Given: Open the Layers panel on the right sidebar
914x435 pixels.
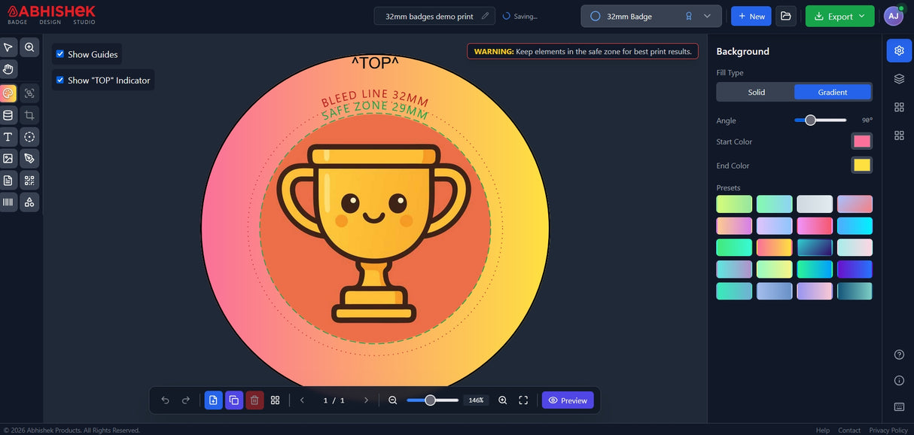Looking at the screenshot, I should click(898, 78).
